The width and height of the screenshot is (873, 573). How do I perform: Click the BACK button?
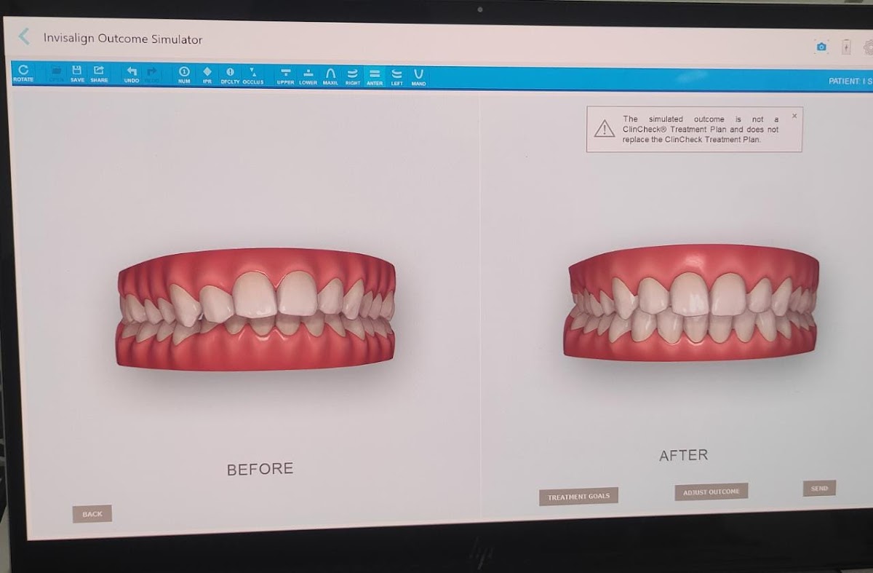click(x=92, y=514)
